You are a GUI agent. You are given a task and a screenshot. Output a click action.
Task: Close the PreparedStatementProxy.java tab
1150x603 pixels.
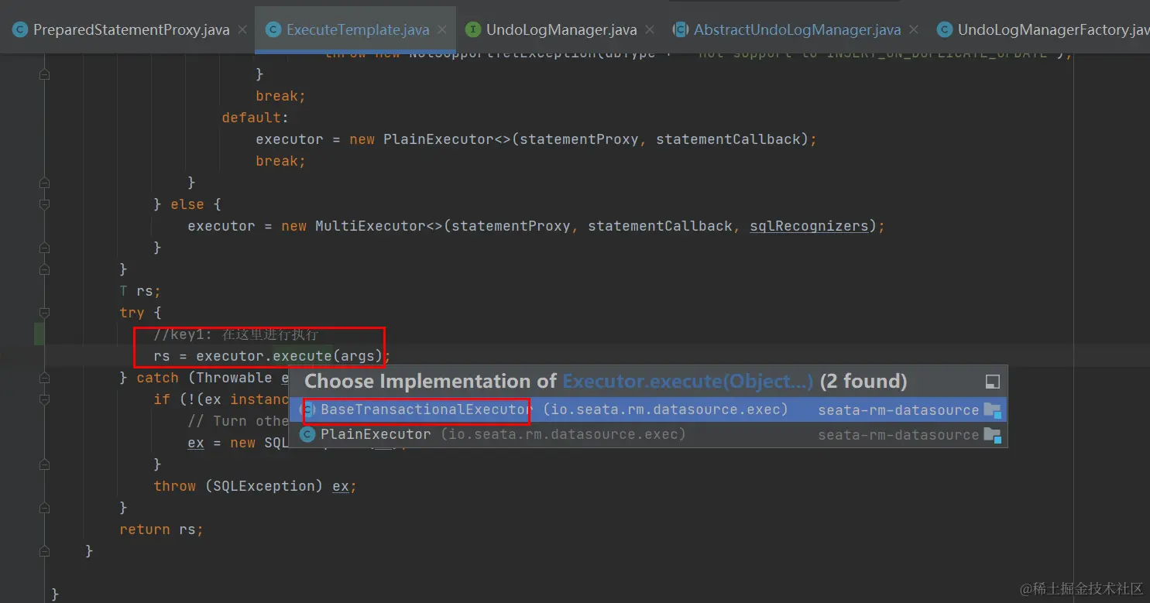pos(242,30)
